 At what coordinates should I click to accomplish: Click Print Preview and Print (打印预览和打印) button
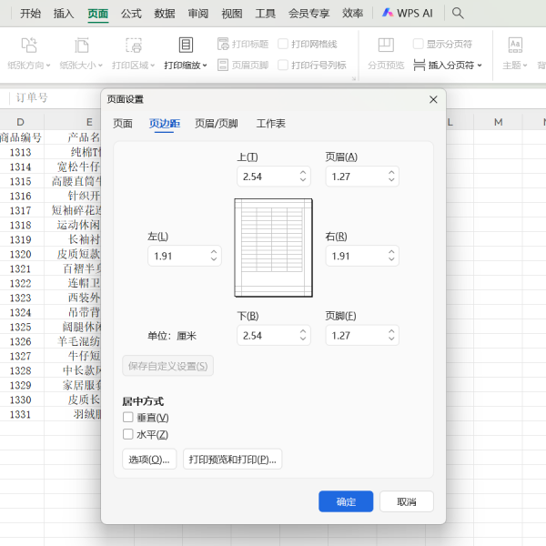(x=232, y=460)
